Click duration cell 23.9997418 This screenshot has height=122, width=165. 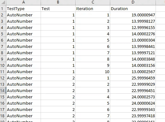point(133,116)
